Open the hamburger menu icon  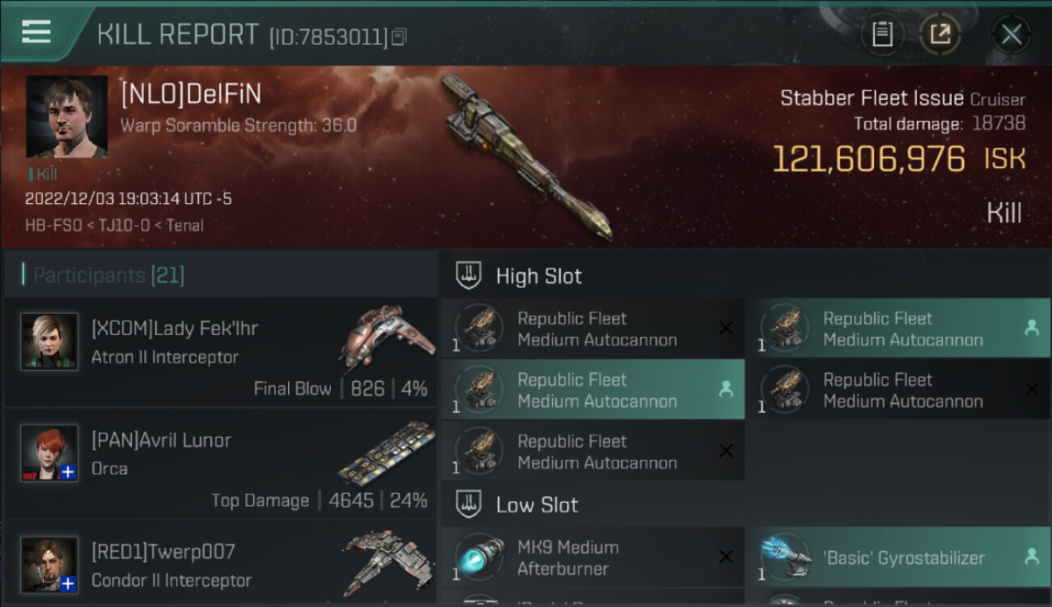36,32
